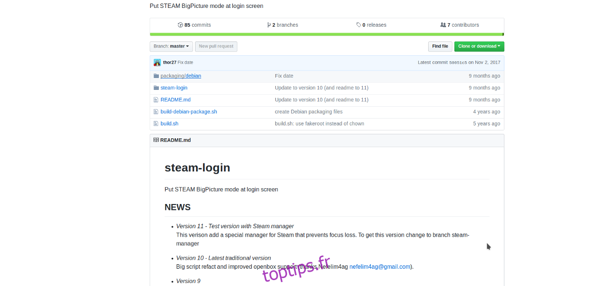Open the Branch: master dropdown
This screenshot has width=594, height=286.
coord(171,46)
